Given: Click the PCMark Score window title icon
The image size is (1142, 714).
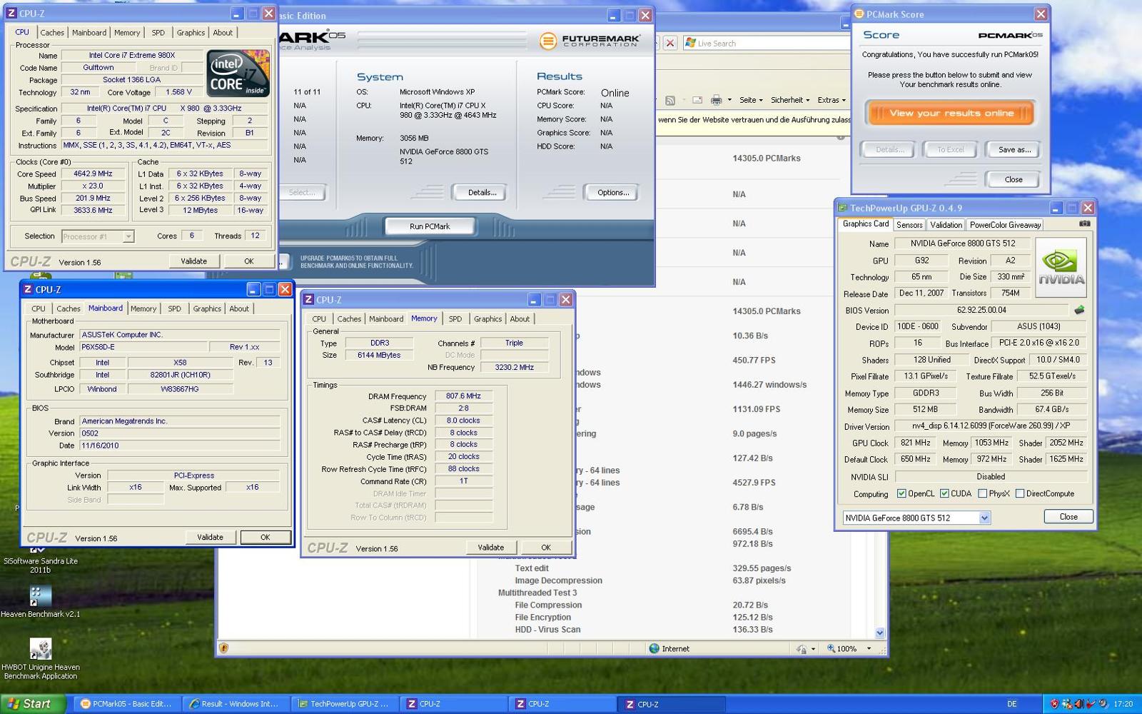Looking at the screenshot, I should click(859, 14).
